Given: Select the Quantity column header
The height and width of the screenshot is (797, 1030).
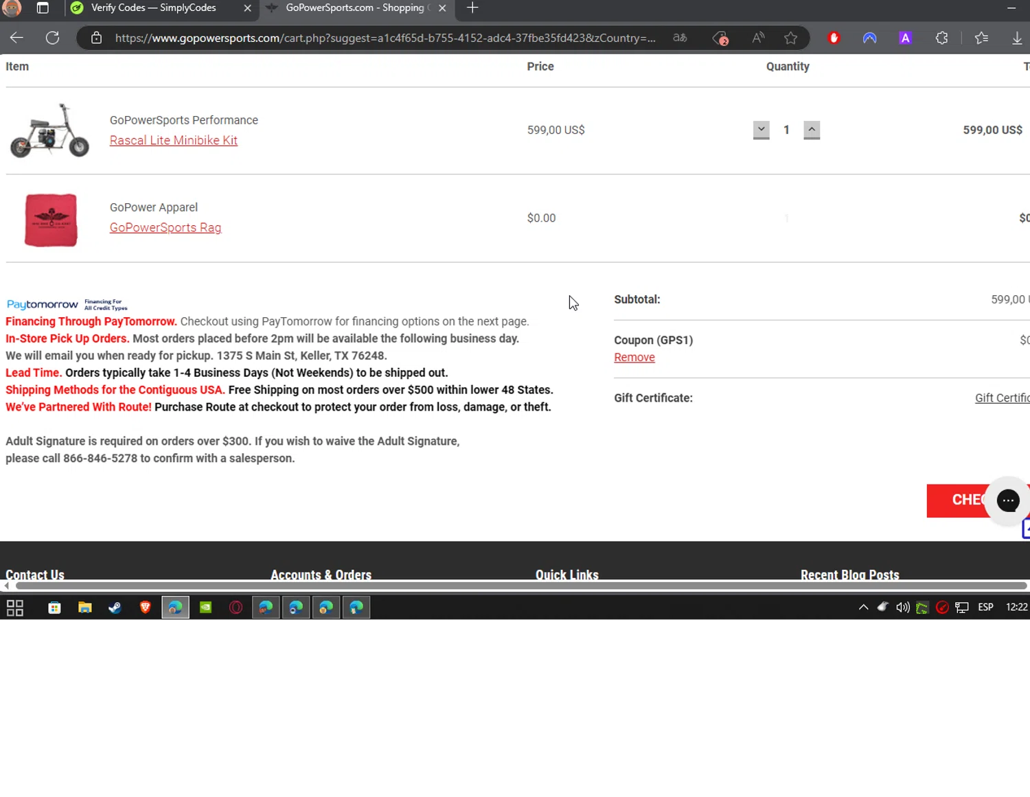Looking at the screenshot, I should tap(788, 67).
